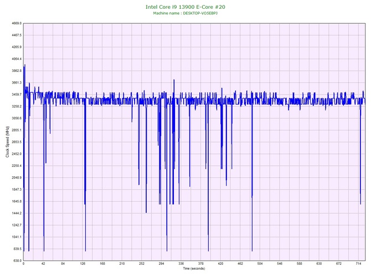Select the 84 seconds time-axis label
This screenshot has height=278, width=371.
tap(63, 264)
